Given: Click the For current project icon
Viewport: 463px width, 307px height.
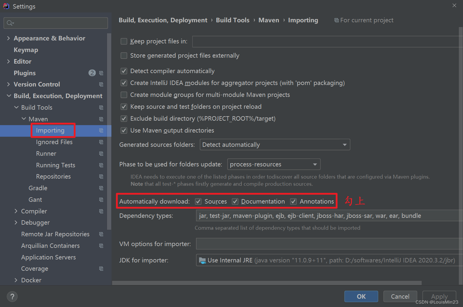Looking at the screenshot, I should point(336,20).
